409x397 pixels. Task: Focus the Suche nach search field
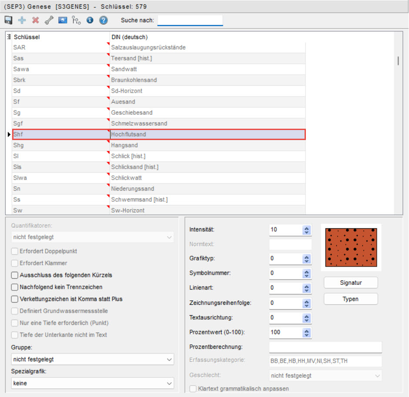[190, 20]
